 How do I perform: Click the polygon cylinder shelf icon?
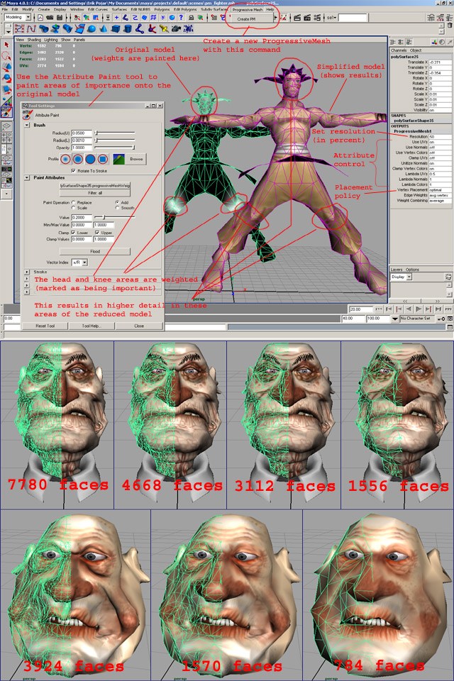pyautogui.click(x=128, y=29)
